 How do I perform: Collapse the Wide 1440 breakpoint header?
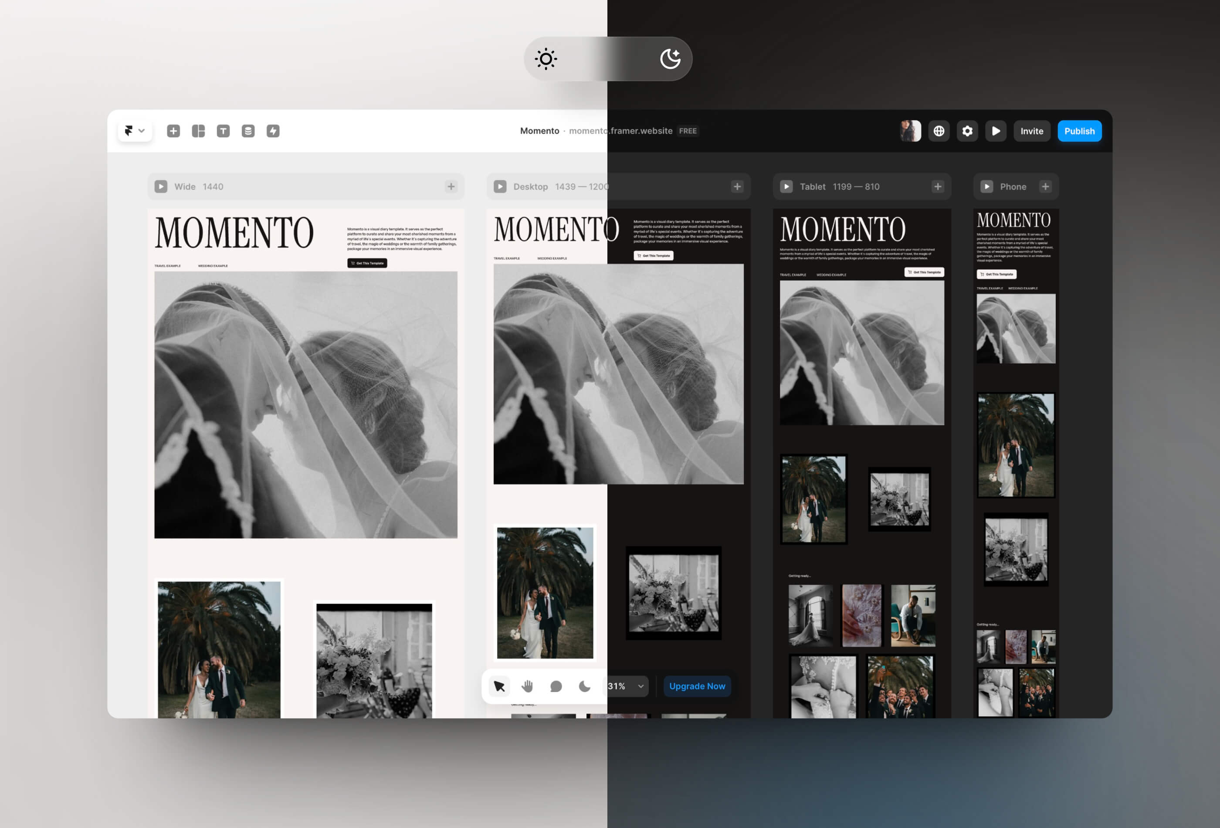click(x=161, y=187)
